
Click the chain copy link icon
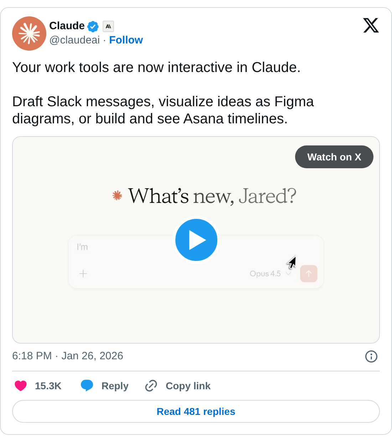151,386
